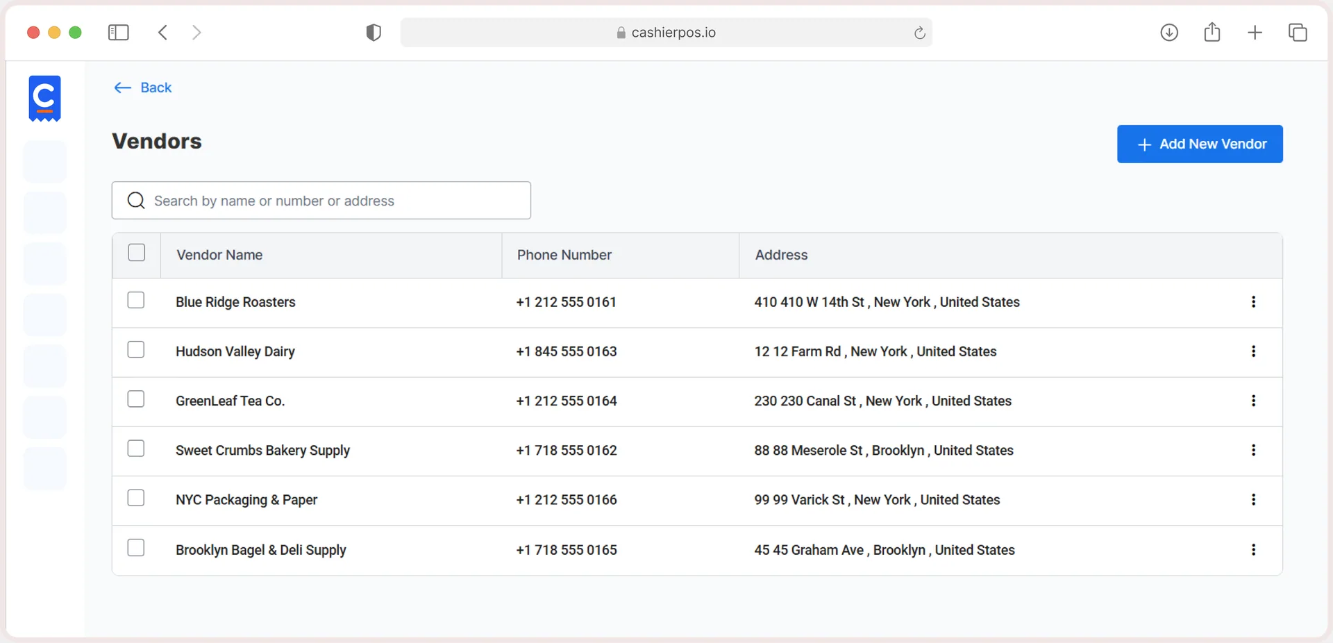1333x643 pixels.
Task: Click the search magnifier icon
Action: click(x=136, y=201)
